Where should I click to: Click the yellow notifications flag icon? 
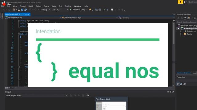(x=180, y=2)
